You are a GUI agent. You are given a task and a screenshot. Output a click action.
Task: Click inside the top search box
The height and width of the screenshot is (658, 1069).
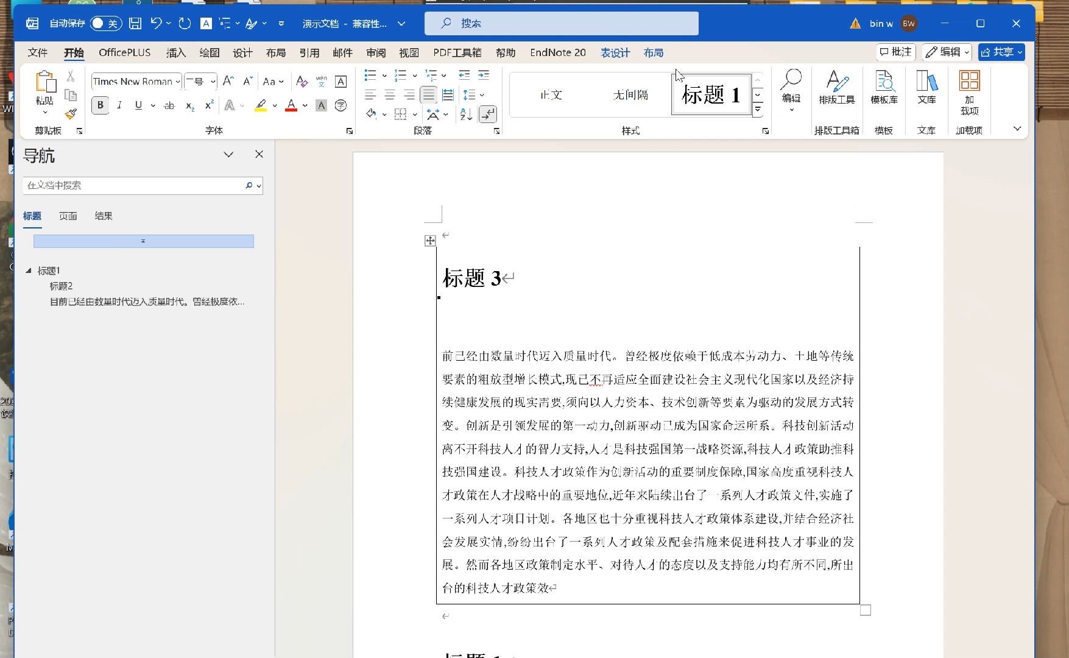point(560,23)
